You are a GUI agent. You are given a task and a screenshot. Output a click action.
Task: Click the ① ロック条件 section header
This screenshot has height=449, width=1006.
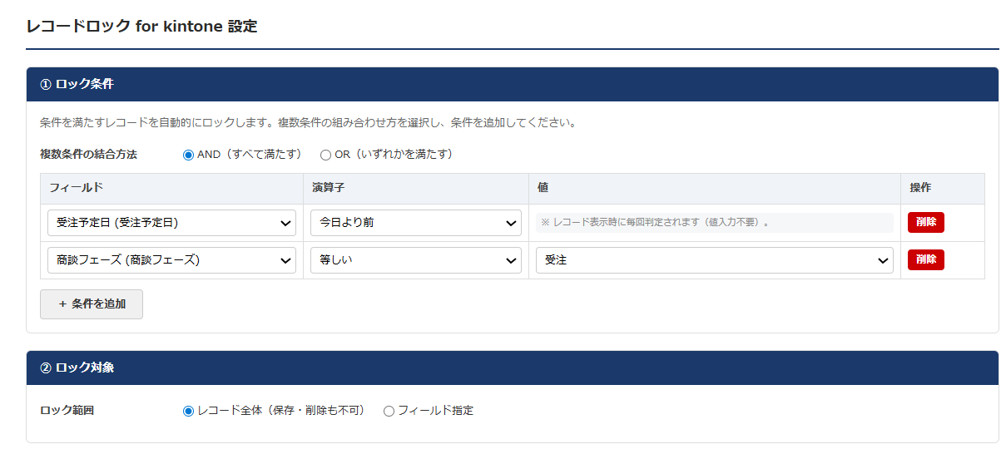513,84
